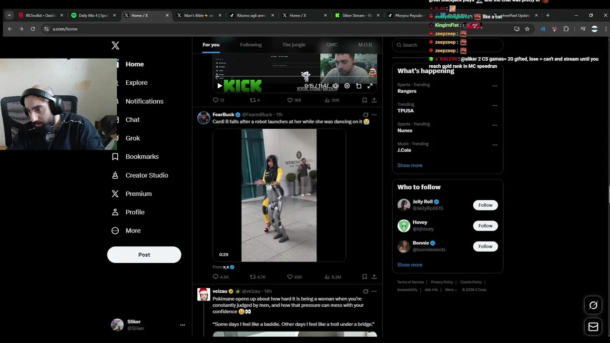The image size is (610, 343).
Task: Open the video settings gear icon
Action: tap(347, 86)
